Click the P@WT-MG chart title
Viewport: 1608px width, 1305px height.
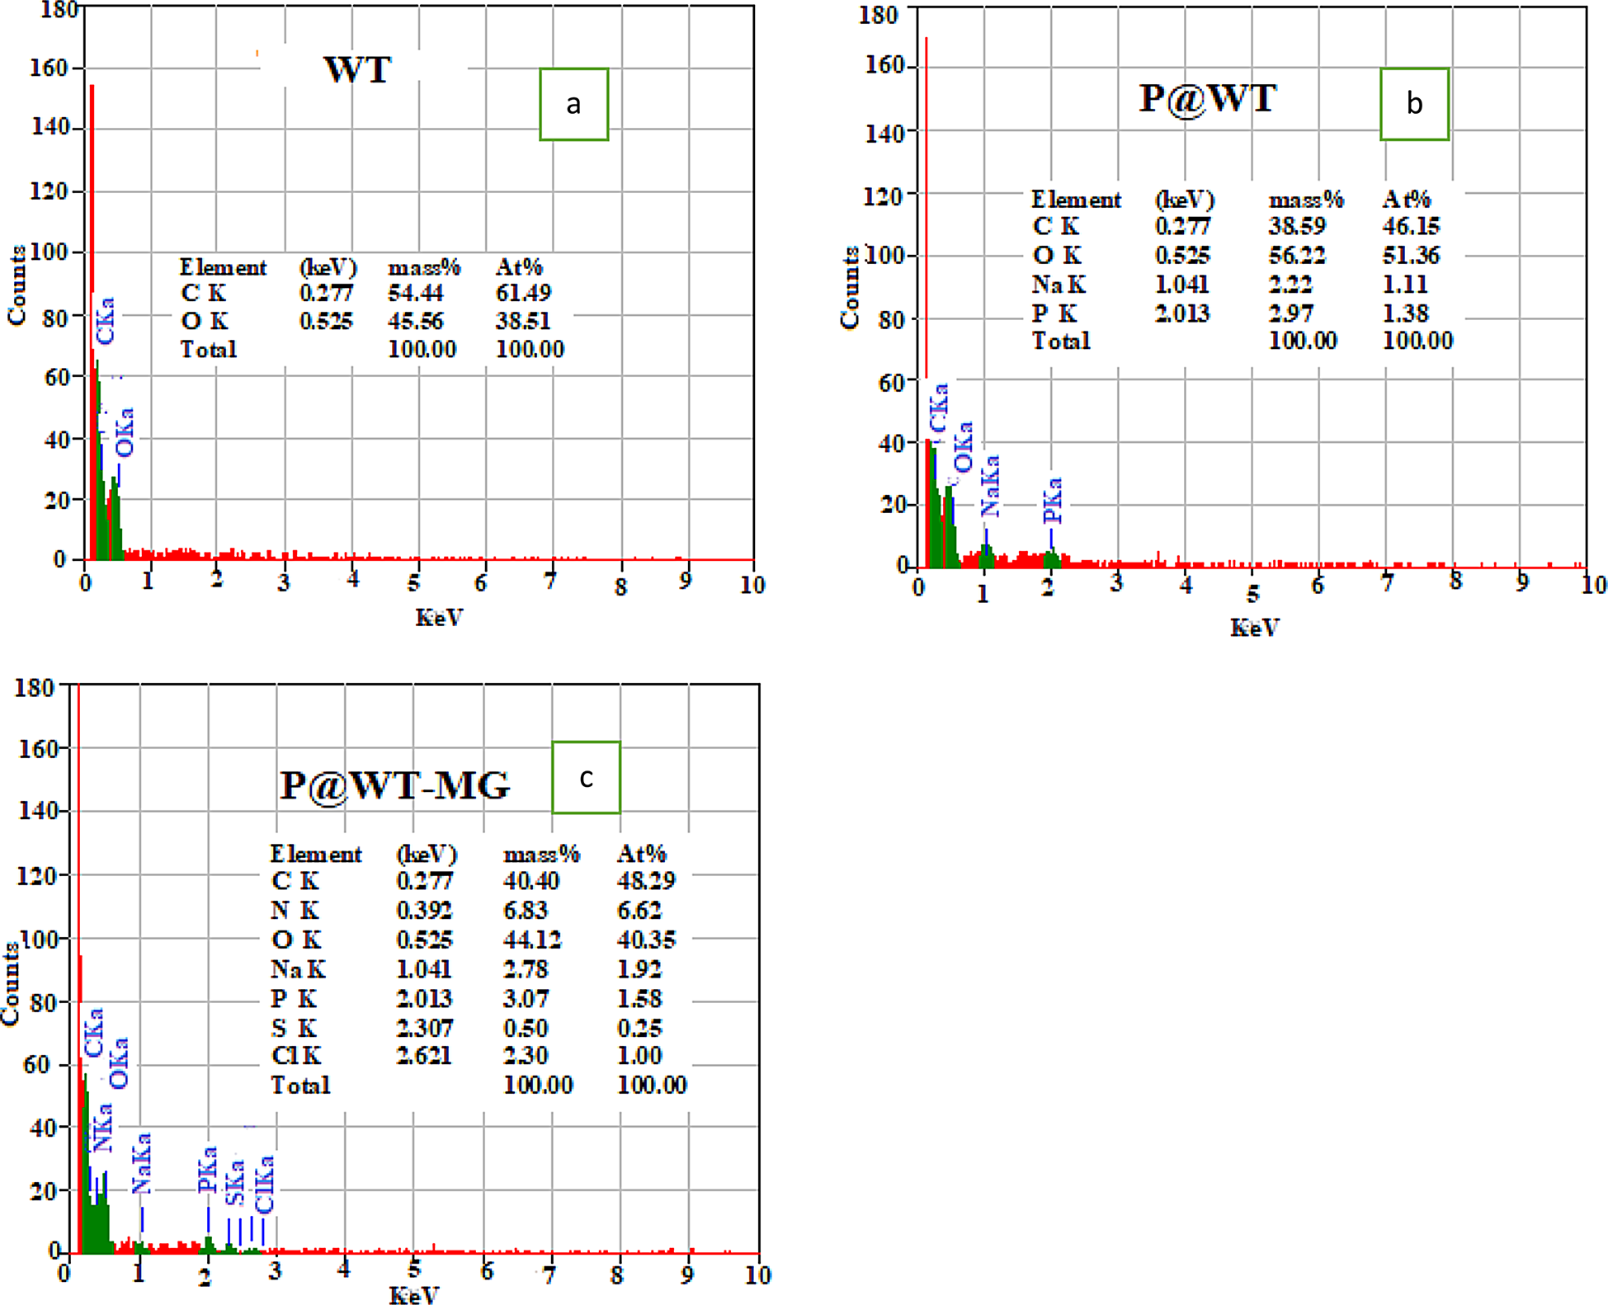pos(395,785)
